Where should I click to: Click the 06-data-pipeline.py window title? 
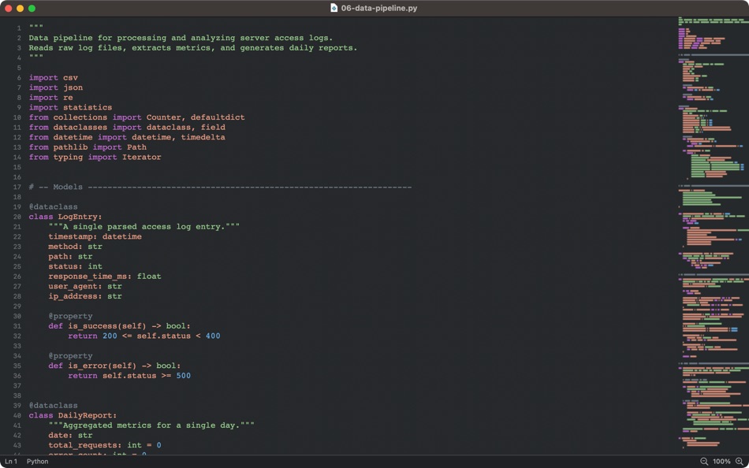[378, 8]
